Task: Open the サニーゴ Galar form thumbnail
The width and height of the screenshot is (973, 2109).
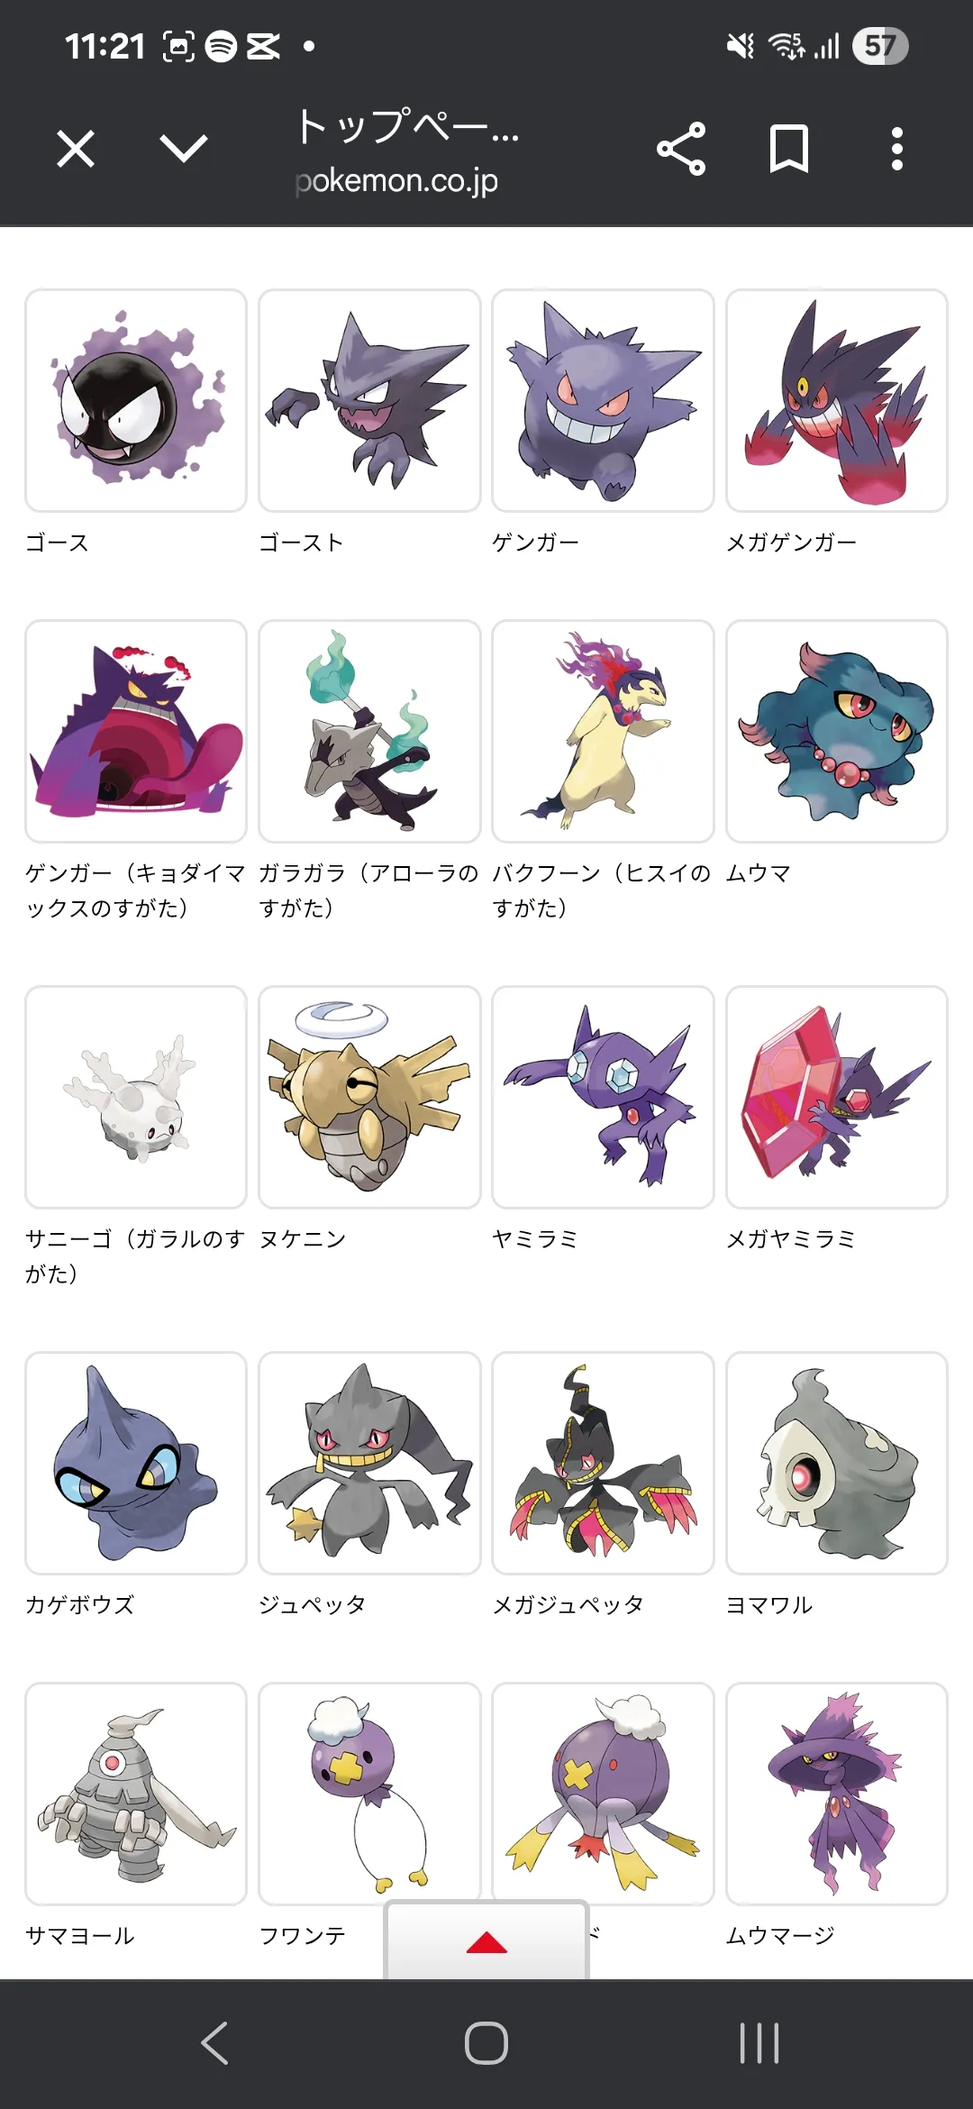Action: (136, 1097)
